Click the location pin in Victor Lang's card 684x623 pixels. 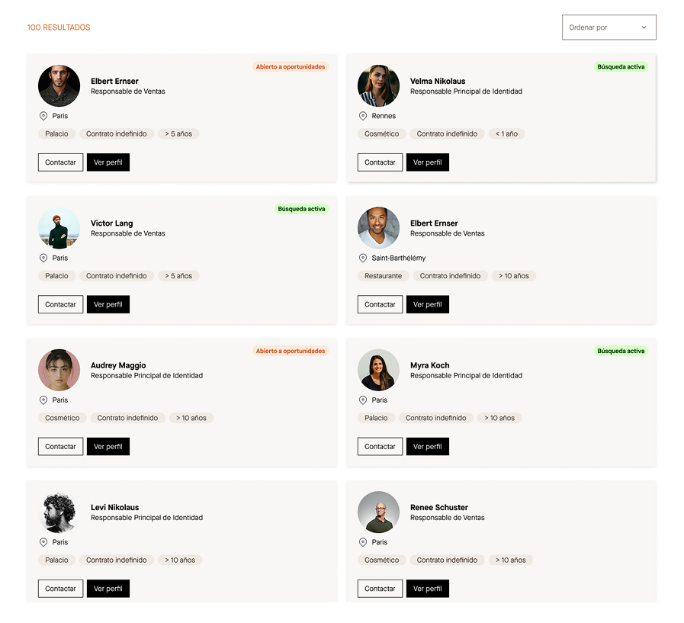(x=43, y=259)
